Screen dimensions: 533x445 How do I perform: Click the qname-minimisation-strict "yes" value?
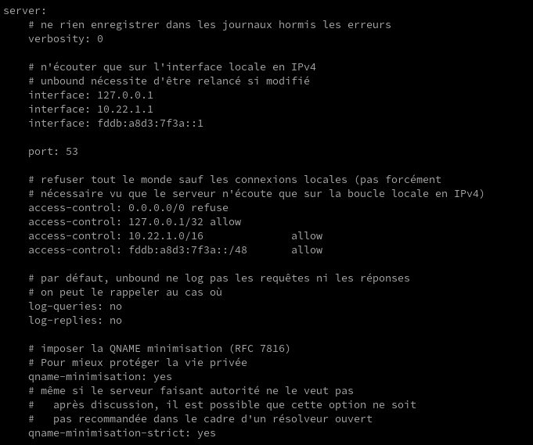[x=207, y=432]
